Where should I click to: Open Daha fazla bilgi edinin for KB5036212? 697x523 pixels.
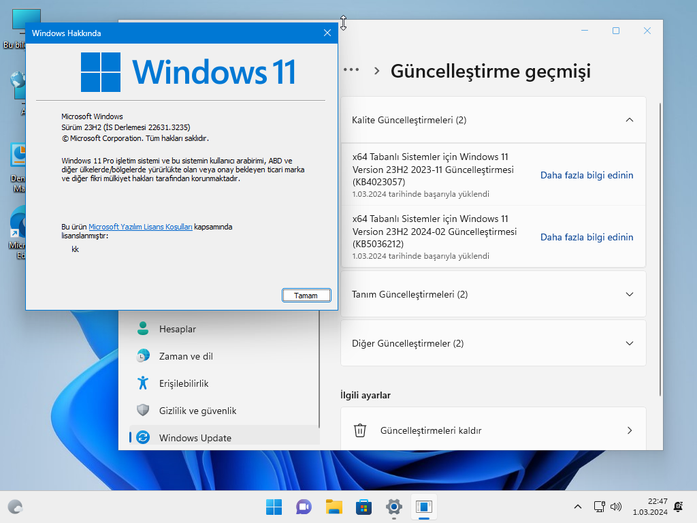(587, 237)
